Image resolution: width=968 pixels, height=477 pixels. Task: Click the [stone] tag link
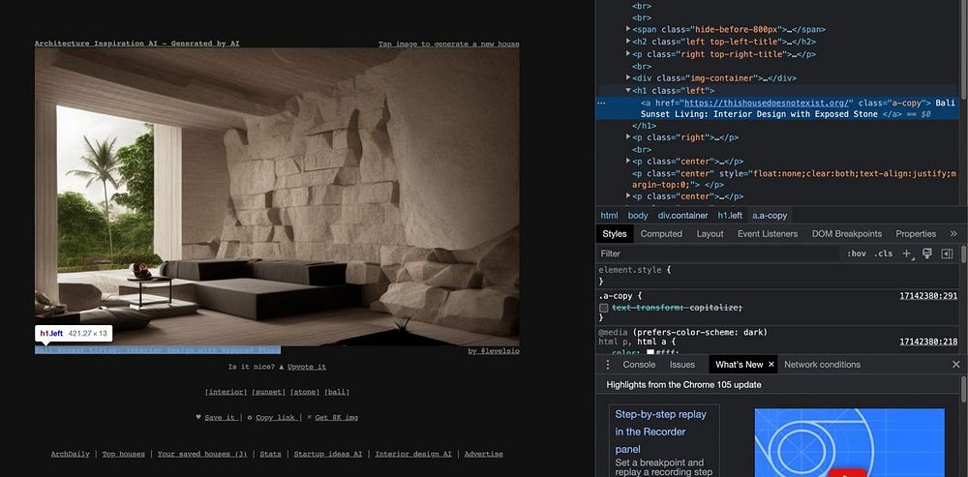(305, 392)
